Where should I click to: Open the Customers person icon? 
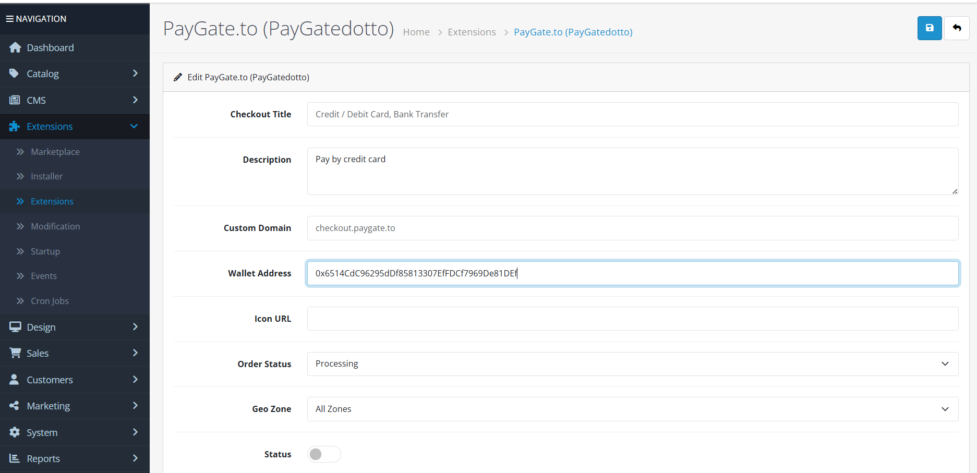click(15, 380)
